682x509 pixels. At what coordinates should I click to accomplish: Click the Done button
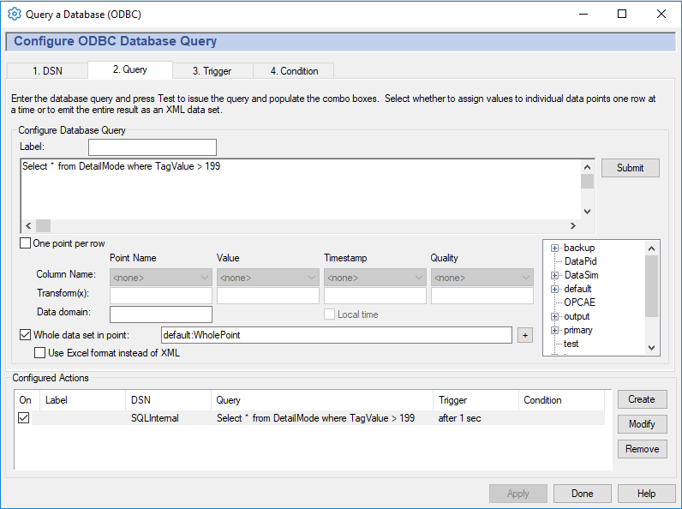pyautogui.click(x=583, y=494)
